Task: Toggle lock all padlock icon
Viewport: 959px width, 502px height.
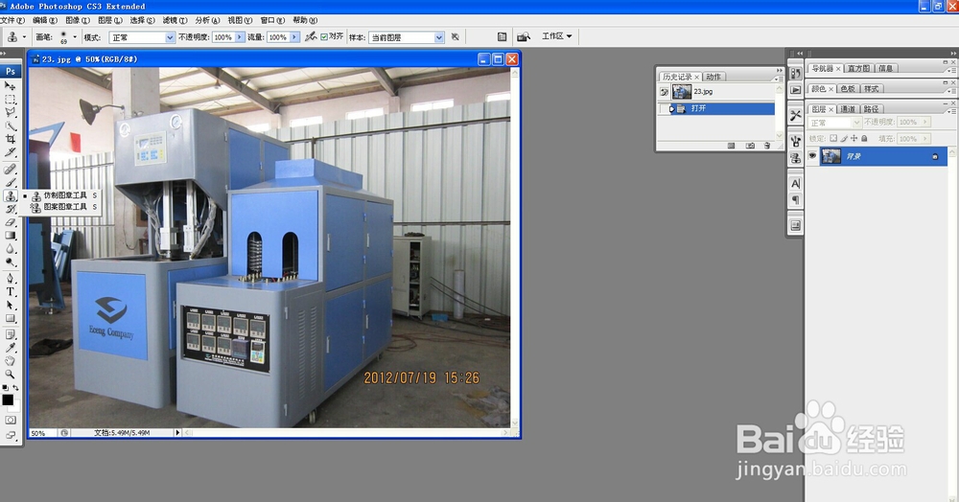Action: point(864,139)
